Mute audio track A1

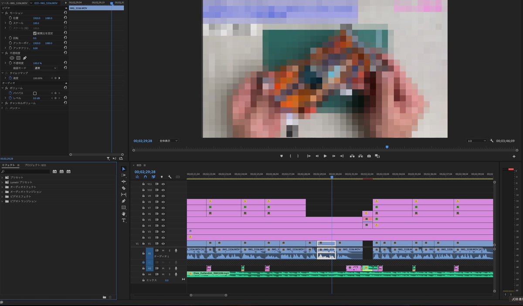(163, 250)
